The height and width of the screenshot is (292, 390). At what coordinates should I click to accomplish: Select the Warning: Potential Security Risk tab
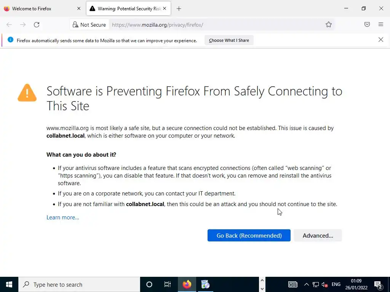[125, 8]
